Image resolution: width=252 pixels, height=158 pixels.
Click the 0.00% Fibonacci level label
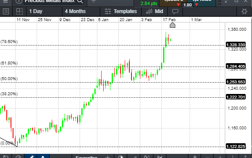[x=8, y=143]
